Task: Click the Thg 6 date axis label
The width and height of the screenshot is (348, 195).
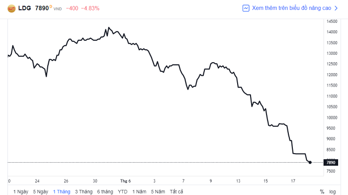Action: [x=125, y=181]
